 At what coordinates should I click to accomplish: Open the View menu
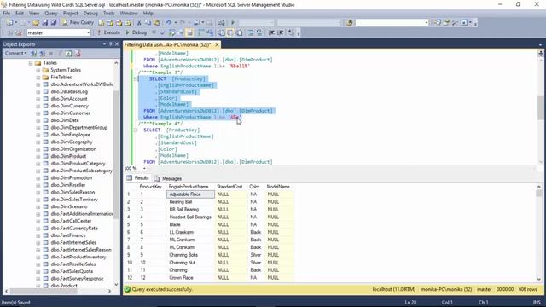pos(34,14)
